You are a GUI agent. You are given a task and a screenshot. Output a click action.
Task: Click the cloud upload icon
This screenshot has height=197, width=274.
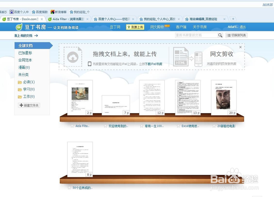point(73,57)
